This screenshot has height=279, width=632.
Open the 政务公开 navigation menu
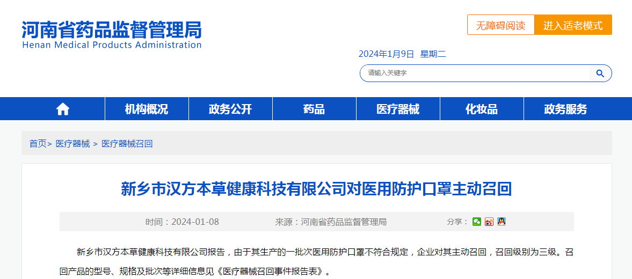(230, 109)
